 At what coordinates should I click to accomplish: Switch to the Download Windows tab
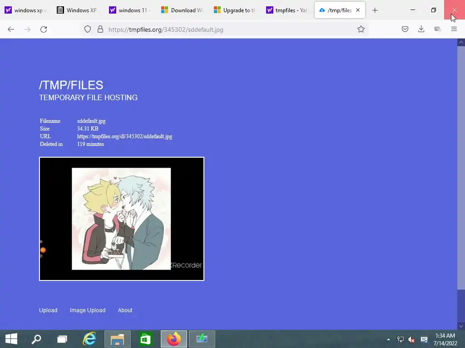pos(183,10)
